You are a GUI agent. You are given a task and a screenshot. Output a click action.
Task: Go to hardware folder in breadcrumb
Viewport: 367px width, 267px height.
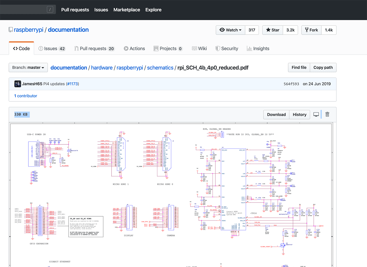pyautogui.click(x=102, y=68)
